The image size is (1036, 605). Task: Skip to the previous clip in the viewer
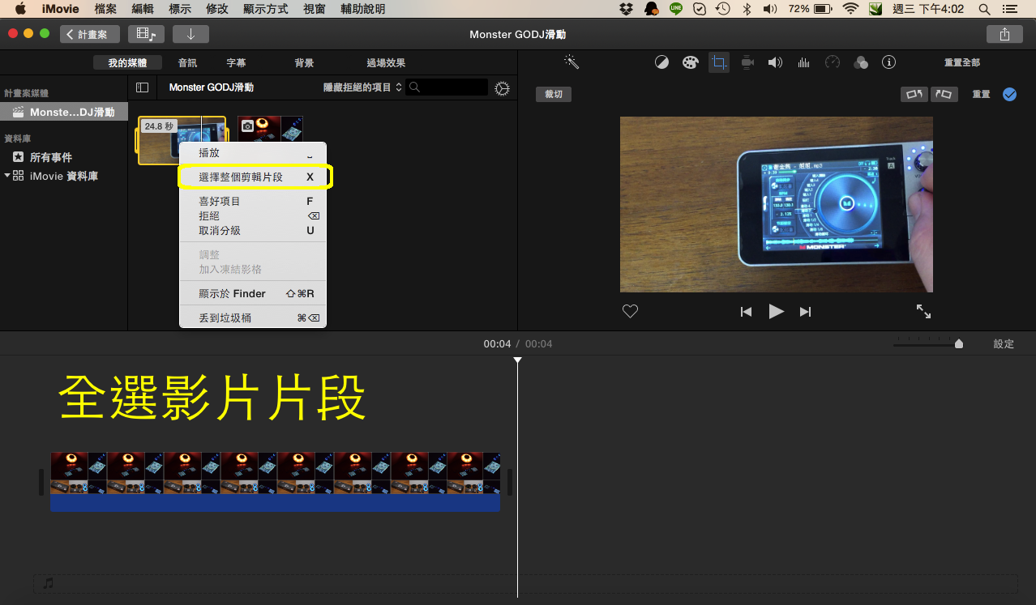(746, 312)
